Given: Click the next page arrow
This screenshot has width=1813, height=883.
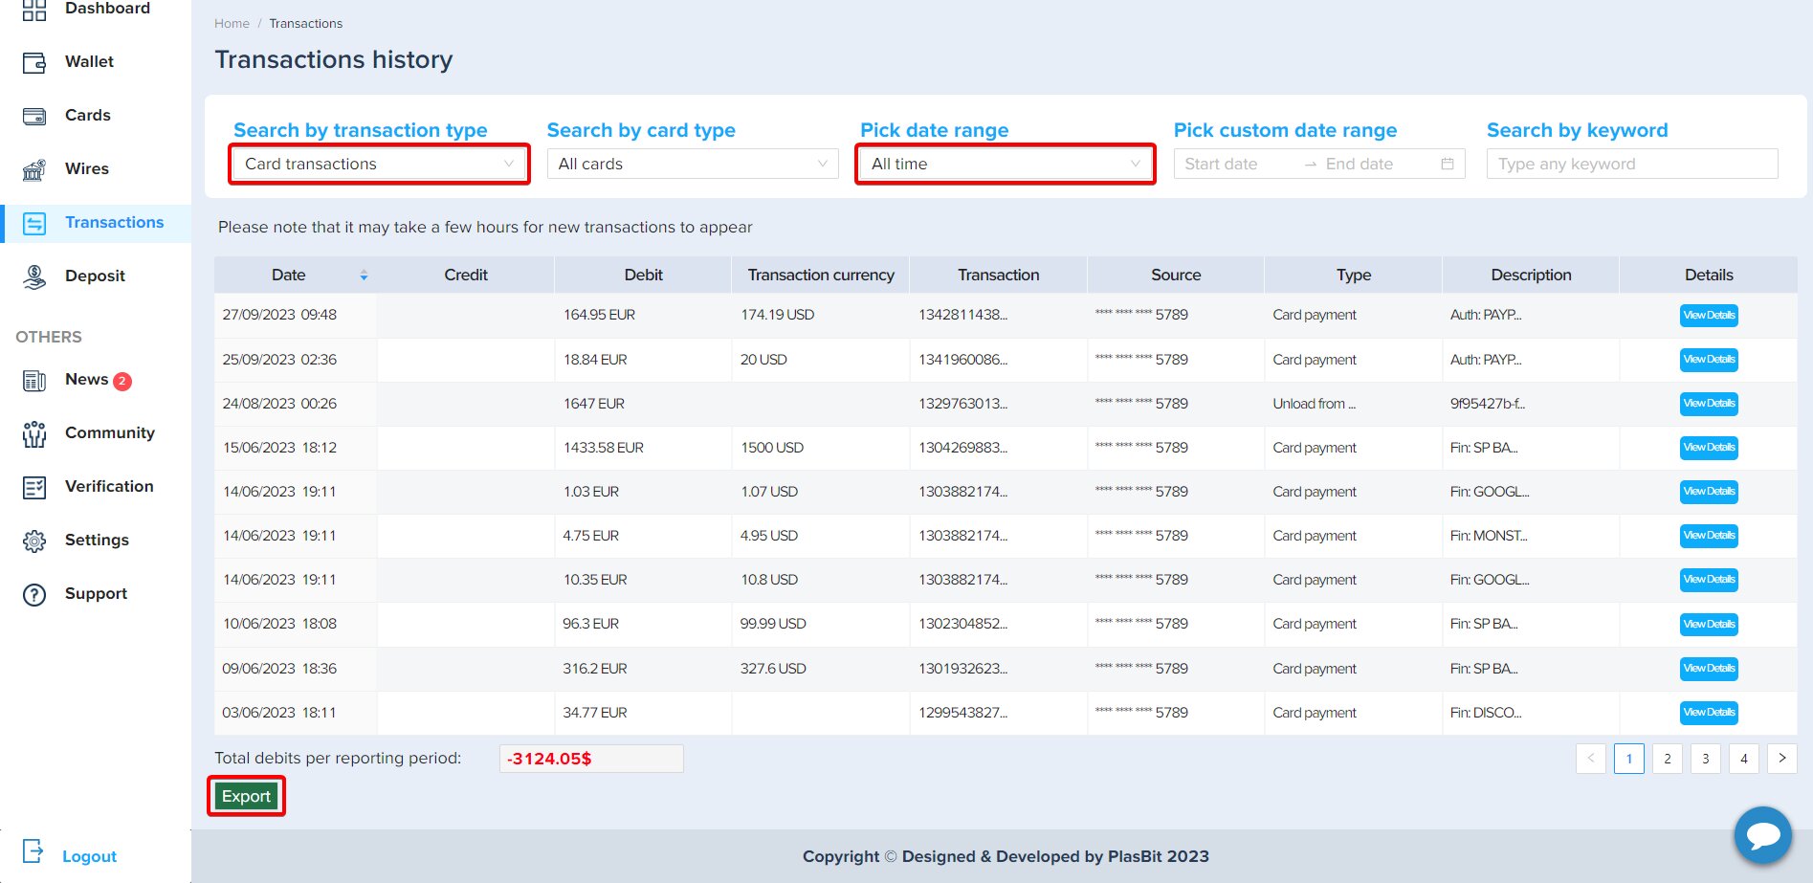Looking at the screenshot, I should click(1782, 759).
